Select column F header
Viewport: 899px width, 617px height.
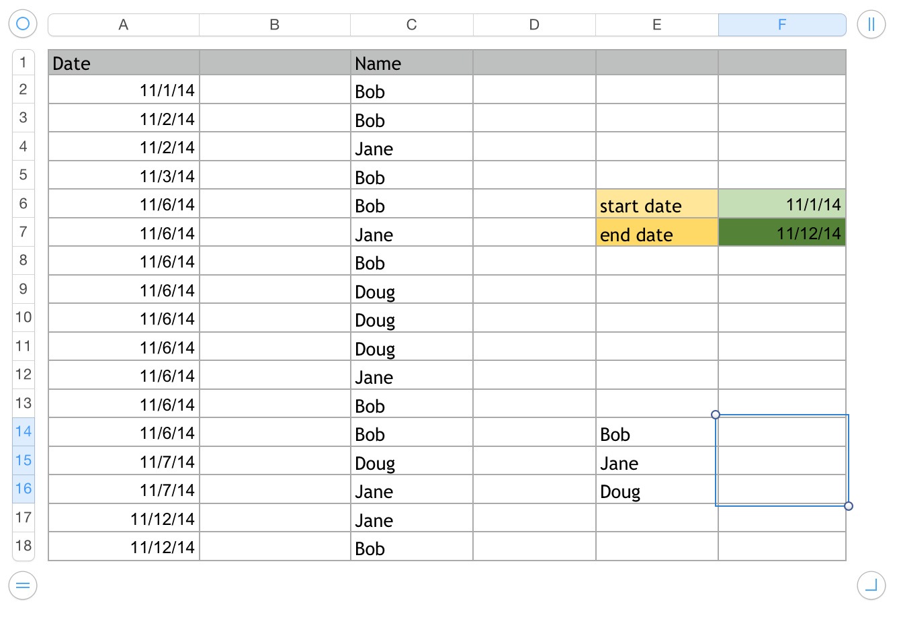point(782,24)
